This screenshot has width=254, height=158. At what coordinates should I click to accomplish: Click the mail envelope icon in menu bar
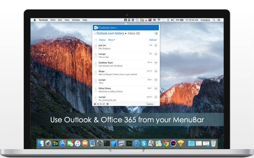[125, 20]
